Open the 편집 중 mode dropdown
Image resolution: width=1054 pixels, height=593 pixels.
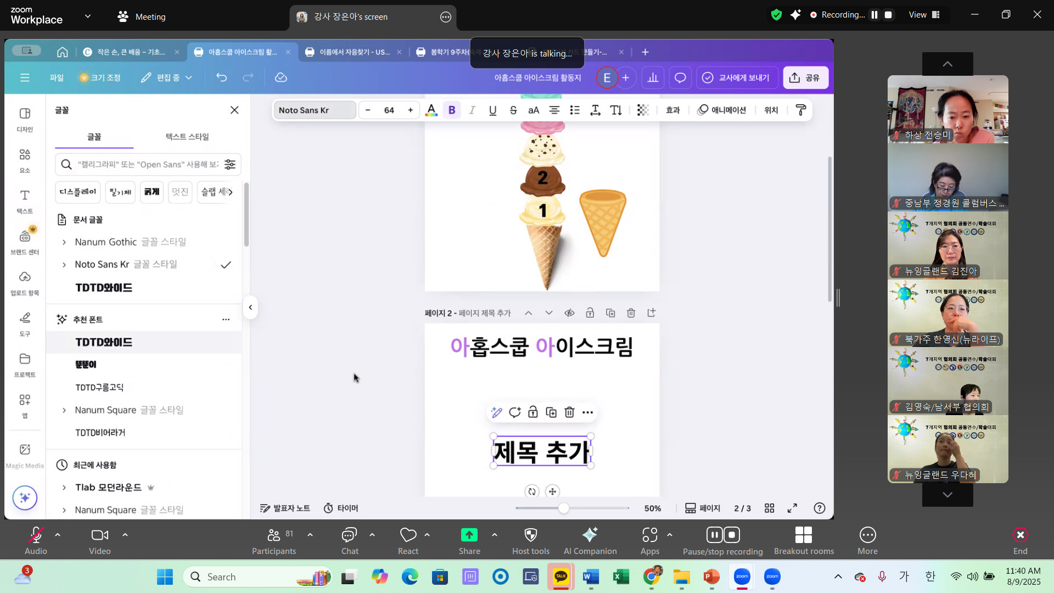tap(166, 77)
